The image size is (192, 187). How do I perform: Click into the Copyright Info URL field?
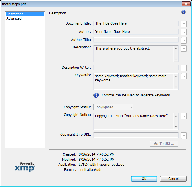click(136, 135)
